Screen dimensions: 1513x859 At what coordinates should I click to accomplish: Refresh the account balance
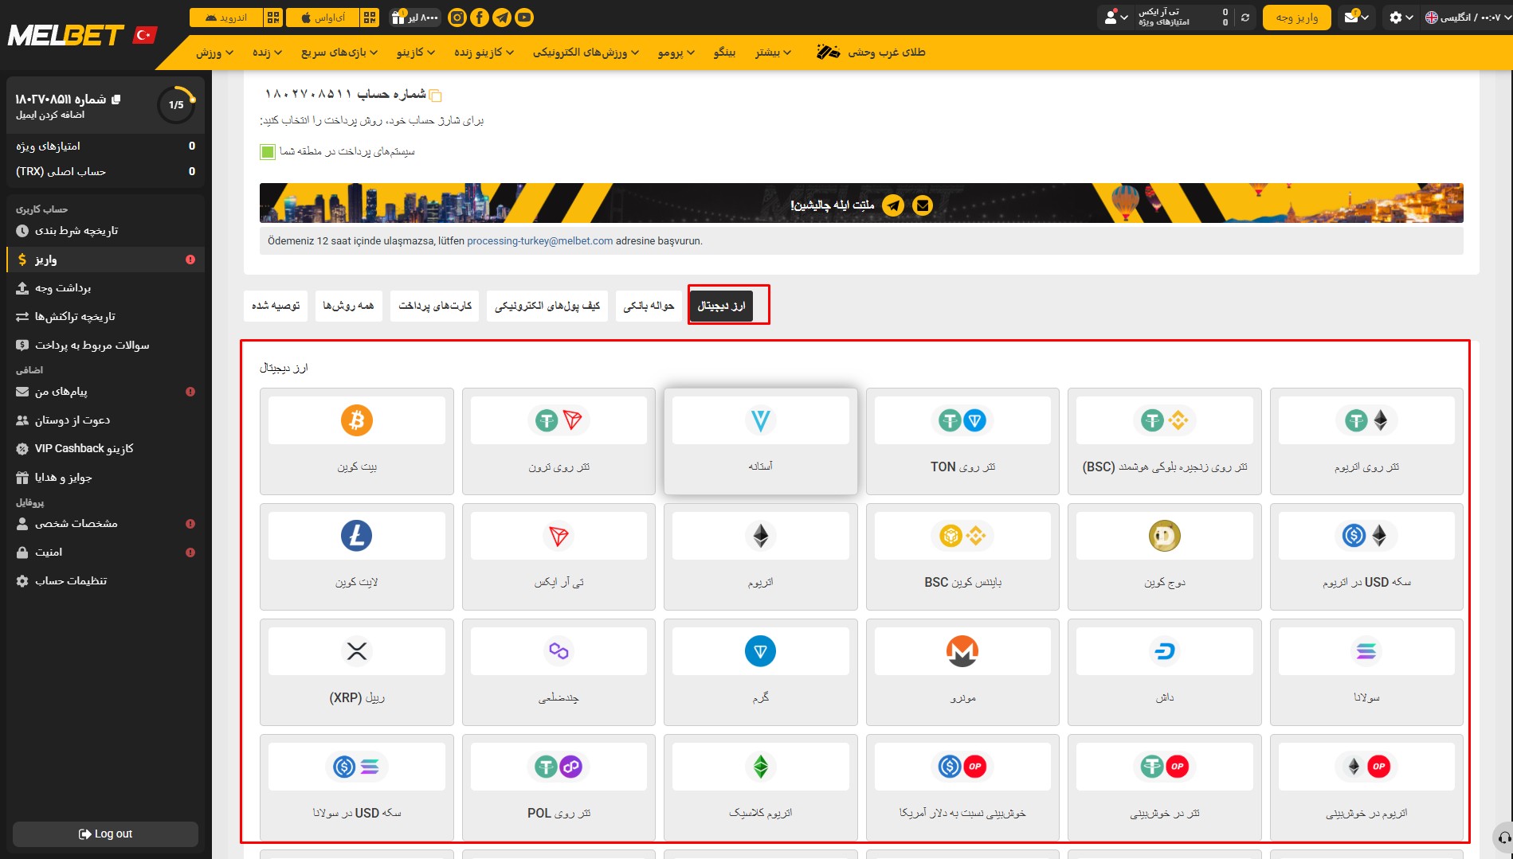1245,18
